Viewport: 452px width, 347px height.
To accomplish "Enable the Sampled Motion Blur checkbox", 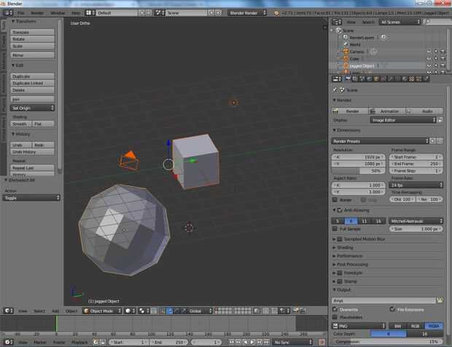I will [x=340, y=239].
